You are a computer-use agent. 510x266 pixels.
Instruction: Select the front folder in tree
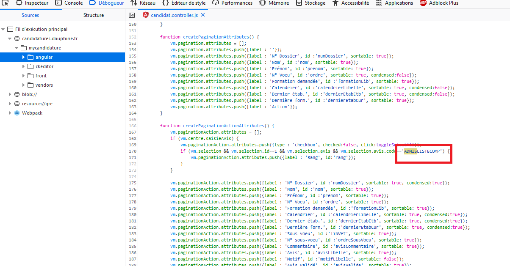[41, 76]
